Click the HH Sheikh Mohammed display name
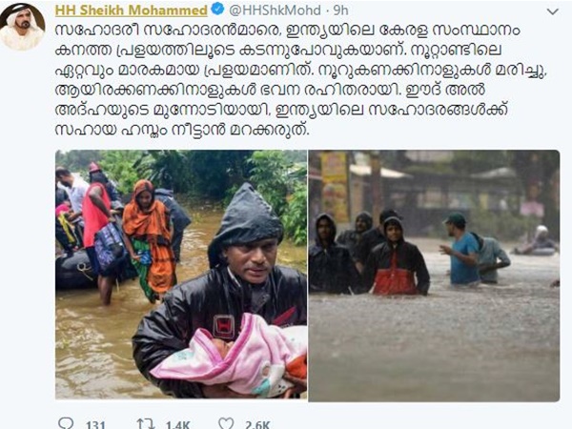572x429 pixels. 132,10
